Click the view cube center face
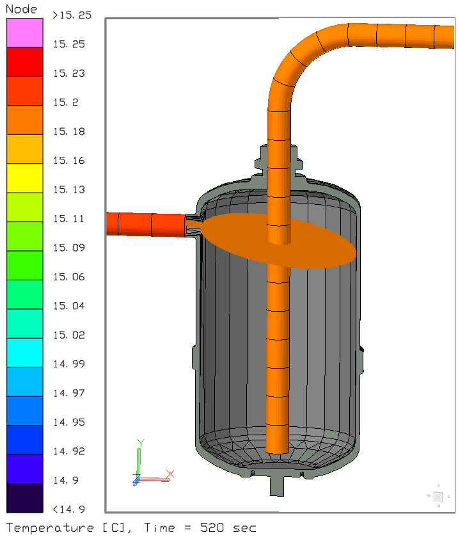The width and height of the screenshot is (458, 537). 438,496
